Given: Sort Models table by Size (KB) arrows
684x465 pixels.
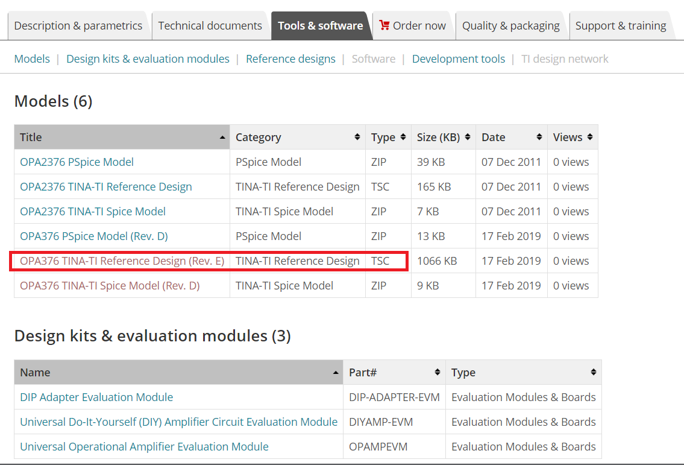Looking at the screenshot, I should point(468,137).
